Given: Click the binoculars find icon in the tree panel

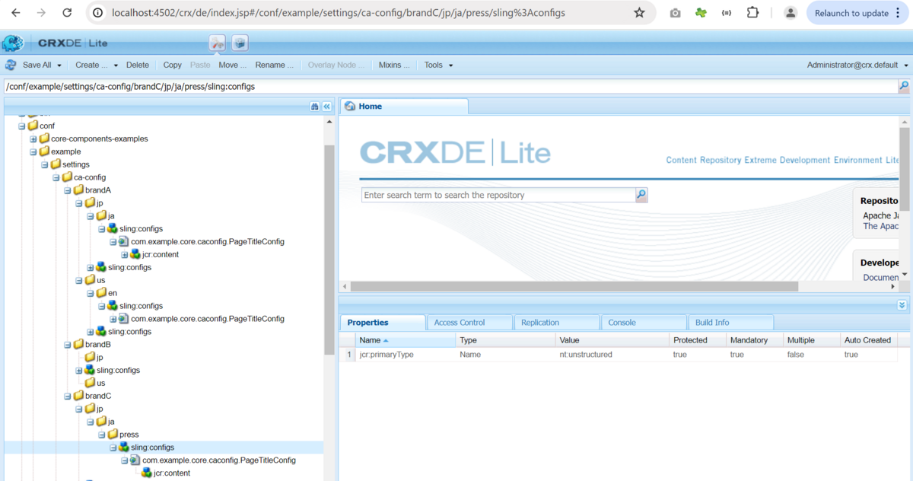Looking at the screenshot, I should point(314,107).
